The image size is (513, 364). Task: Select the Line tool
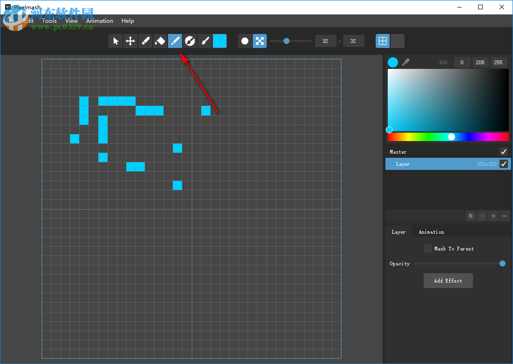[175, 41]
